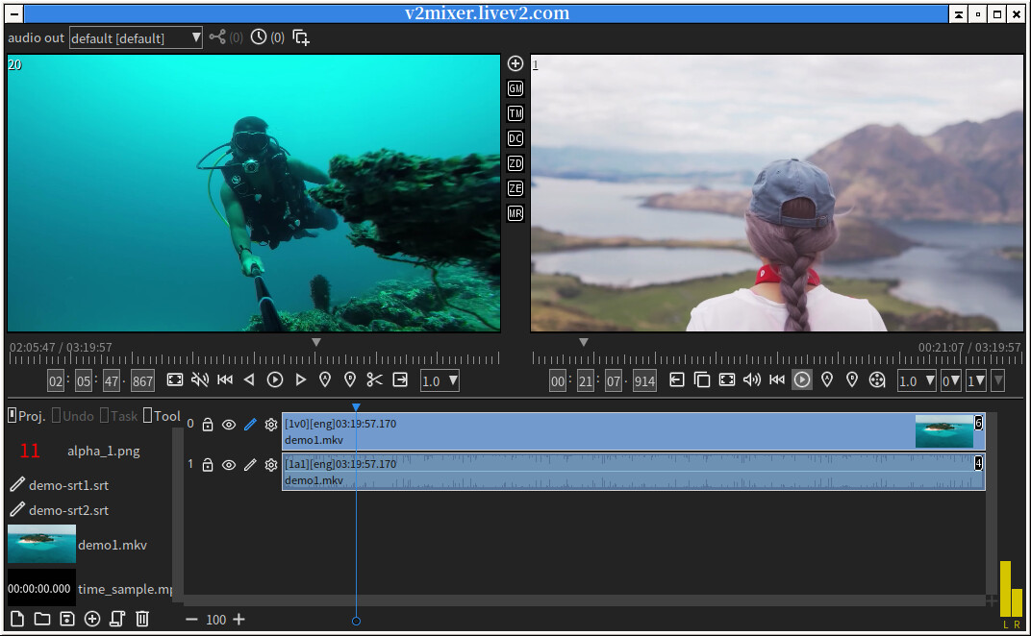
Task: Click the add-marker pin icon under left preview
Action: coord(325,380)
